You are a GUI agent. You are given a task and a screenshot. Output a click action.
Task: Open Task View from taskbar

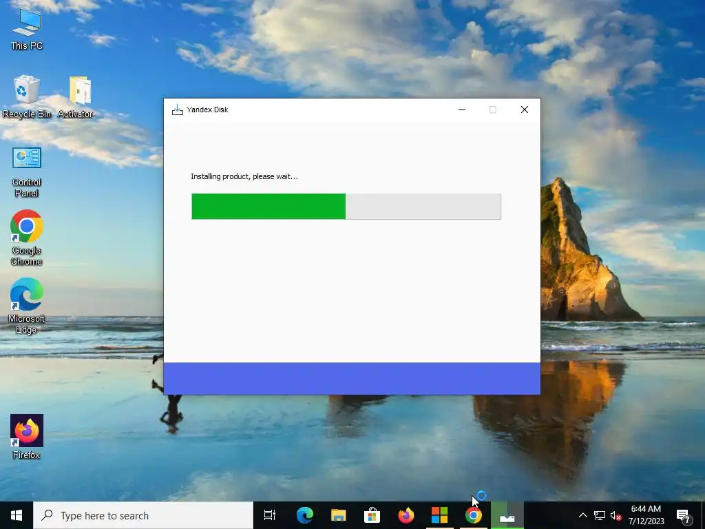[x=270, y=515]
